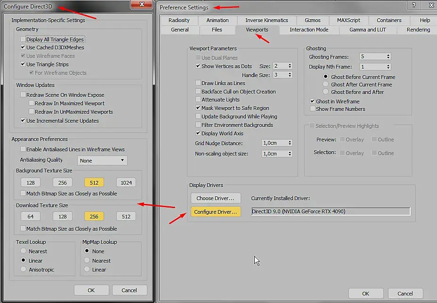
Task: Adjust Ghosting Frames spinner arrows
Action: coord(388,56)
